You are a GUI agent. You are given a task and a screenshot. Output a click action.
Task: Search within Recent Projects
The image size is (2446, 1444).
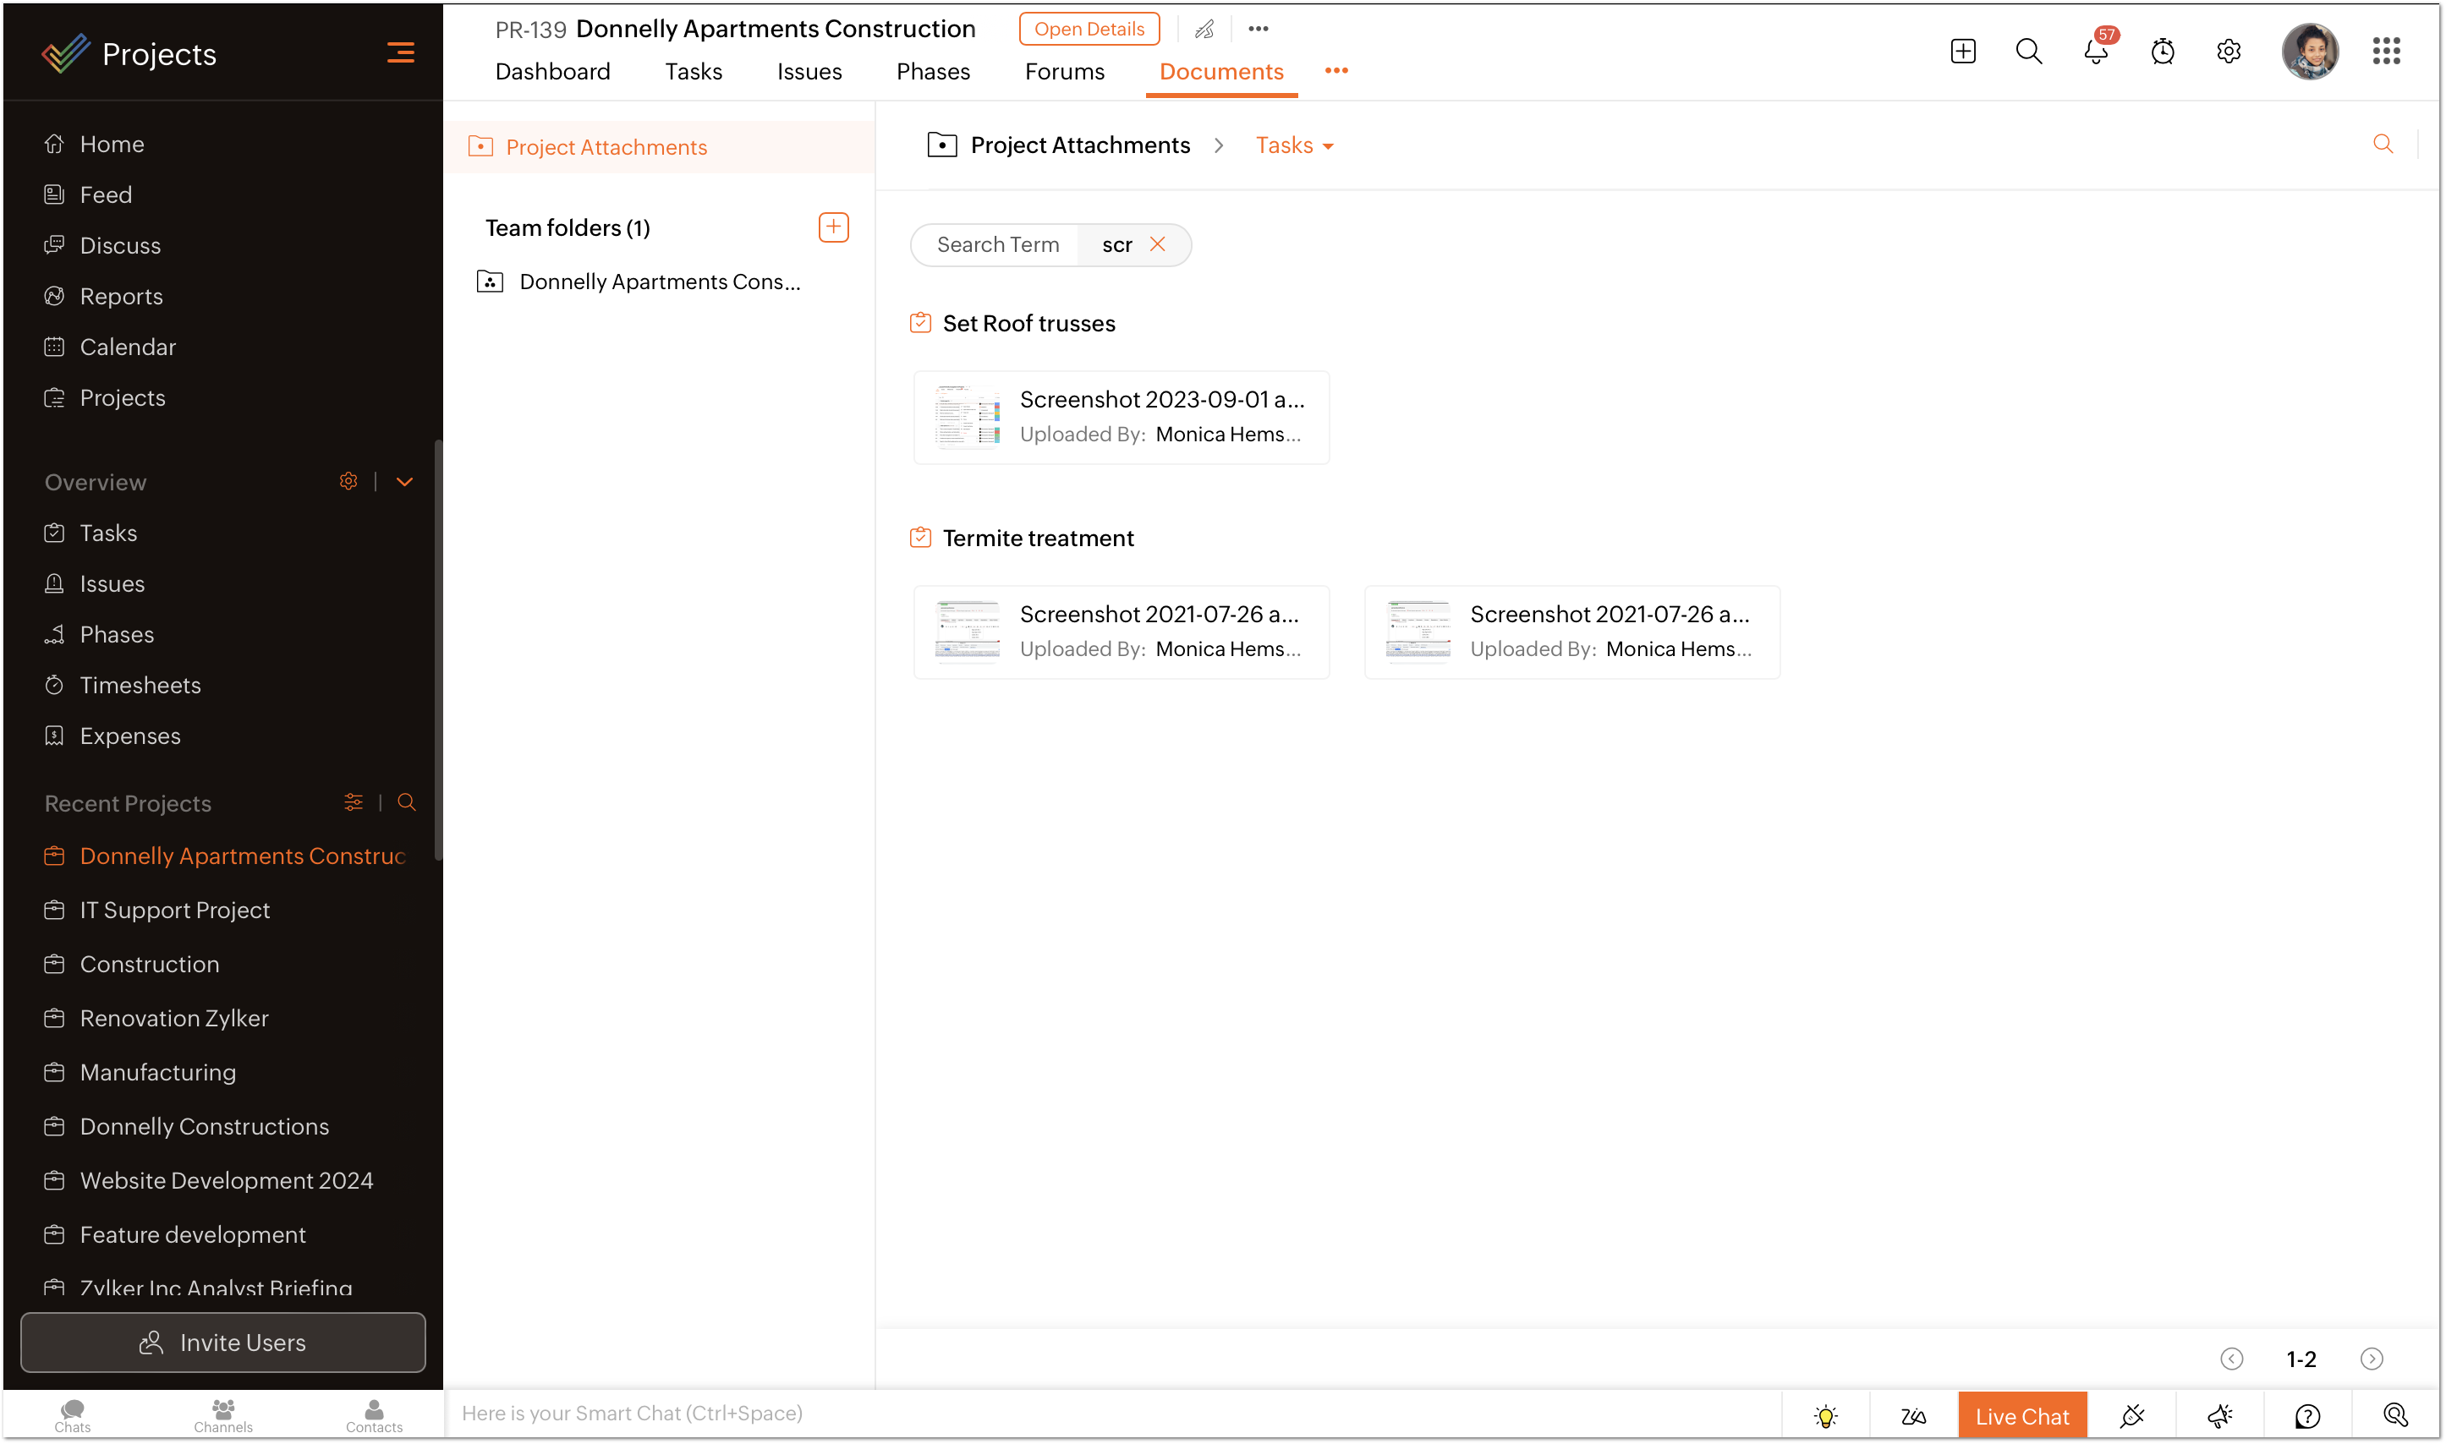click(x=407, y=803)
